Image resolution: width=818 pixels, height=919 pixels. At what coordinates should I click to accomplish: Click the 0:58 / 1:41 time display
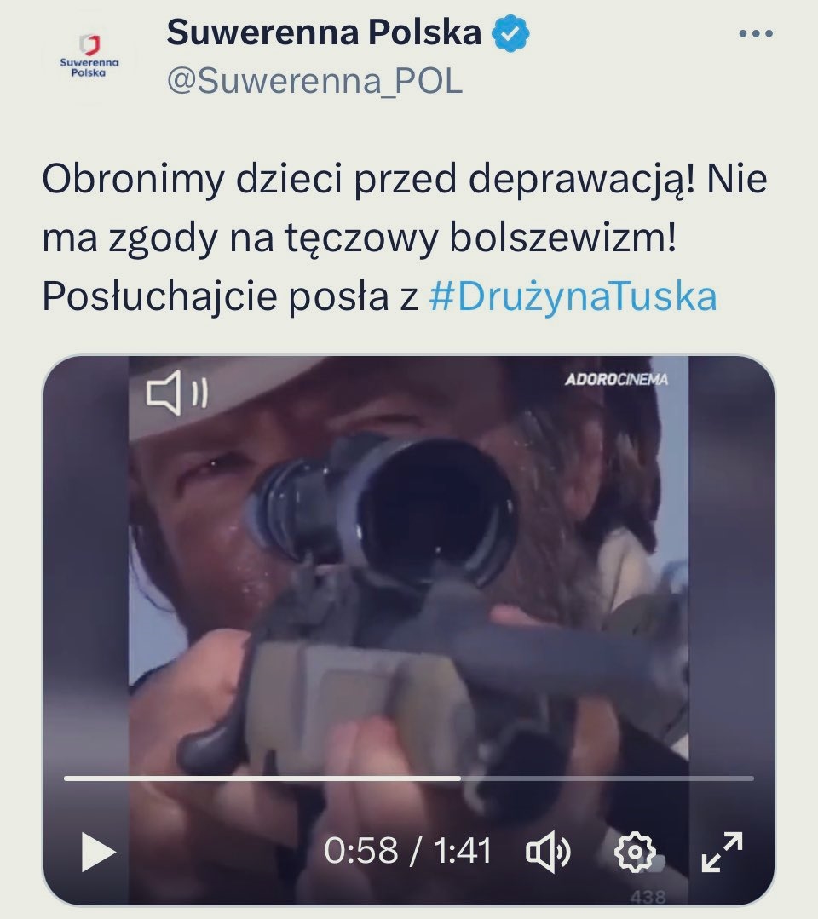[x=407, y=850]
